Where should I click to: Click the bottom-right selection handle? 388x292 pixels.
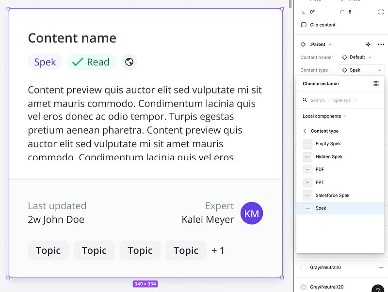point(282,277)
